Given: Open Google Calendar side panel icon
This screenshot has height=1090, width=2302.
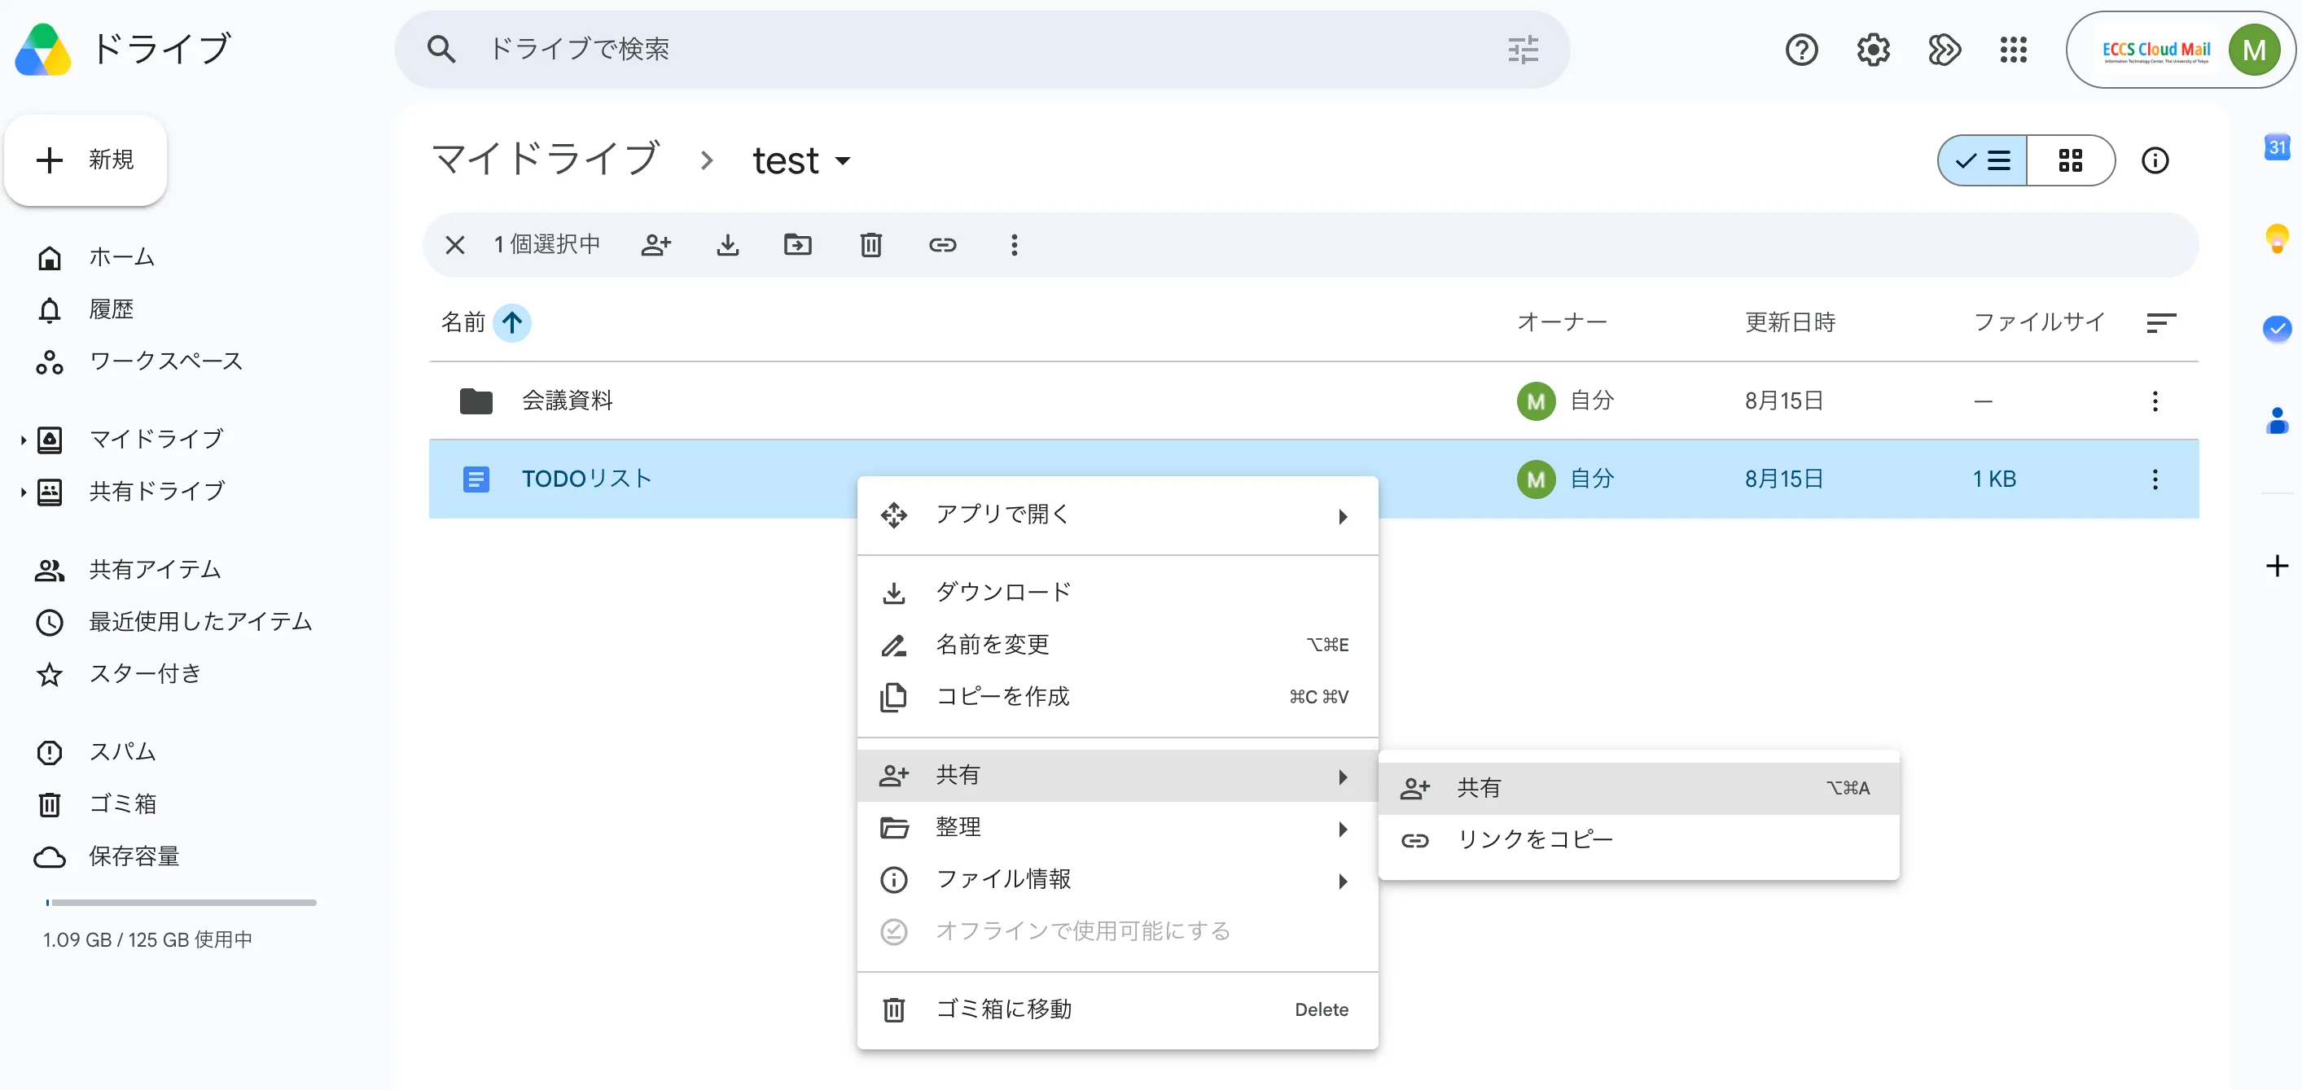Looking at the screenshot, I should point(2277,147).
